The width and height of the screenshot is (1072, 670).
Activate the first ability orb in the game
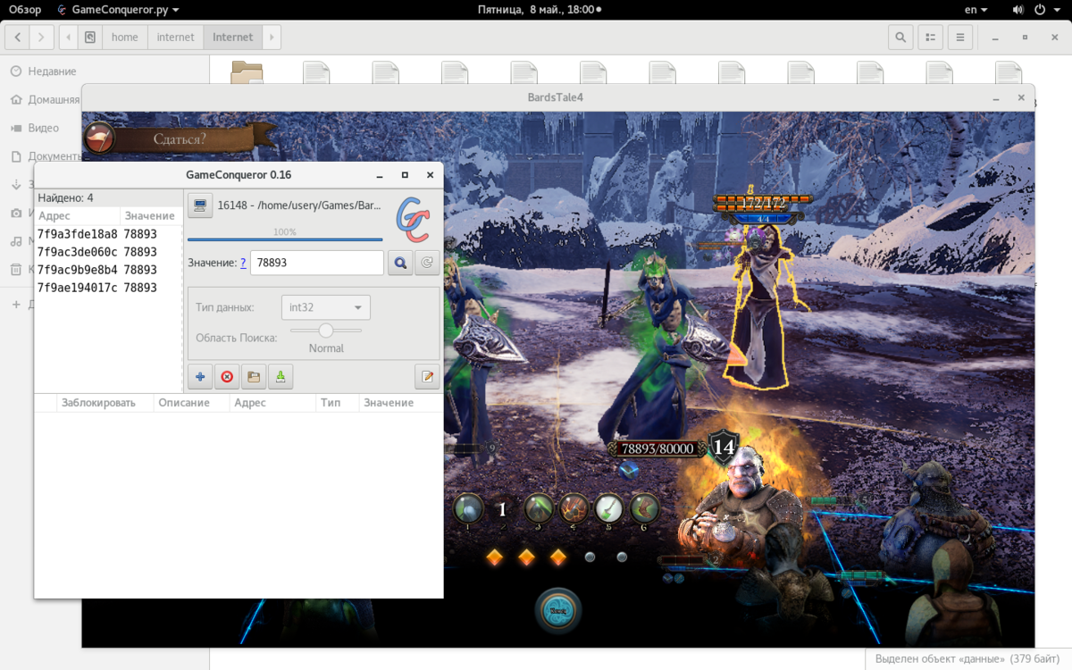(x=468, y=508)
